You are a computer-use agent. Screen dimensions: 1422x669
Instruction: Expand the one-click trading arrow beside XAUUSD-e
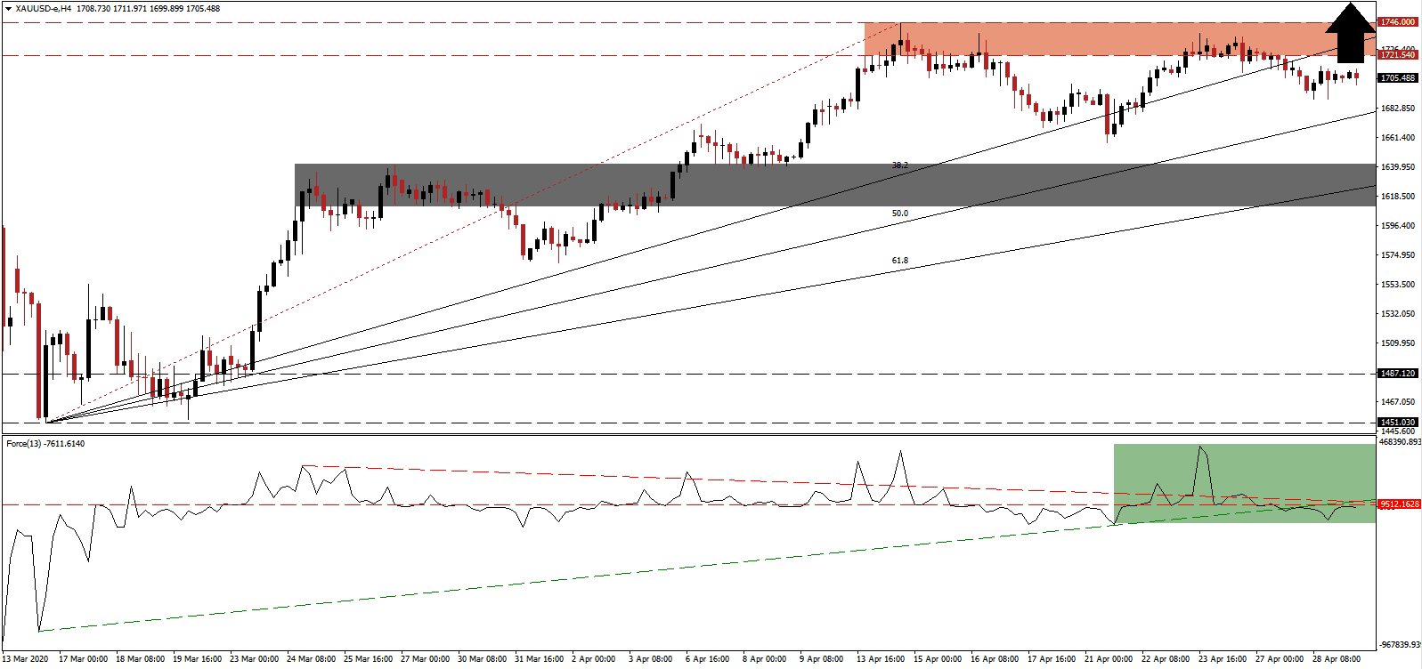click(8, 9)
